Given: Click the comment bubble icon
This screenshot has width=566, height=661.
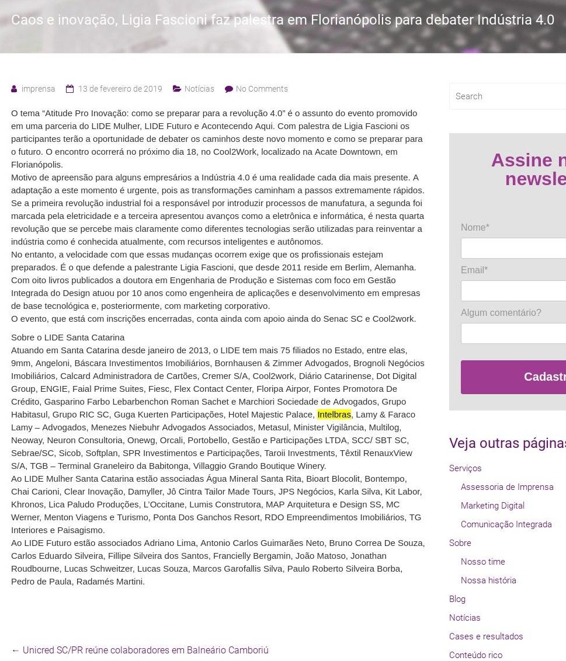Looking at the screenshot, I should pyautogui.click(x=228, y=89).
